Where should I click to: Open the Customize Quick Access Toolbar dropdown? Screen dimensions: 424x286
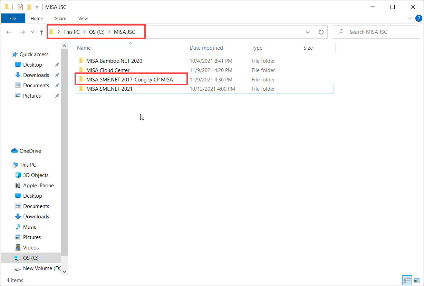(x=37, y=7)
